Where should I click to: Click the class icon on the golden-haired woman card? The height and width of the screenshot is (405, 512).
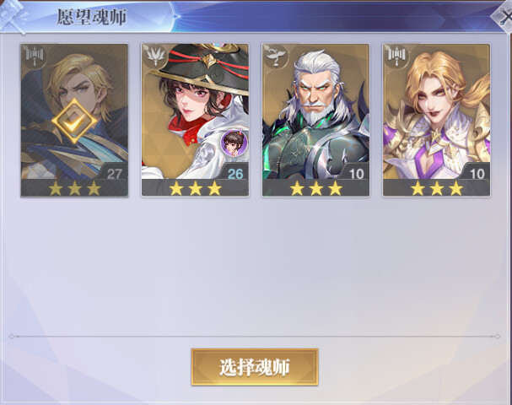396,56
